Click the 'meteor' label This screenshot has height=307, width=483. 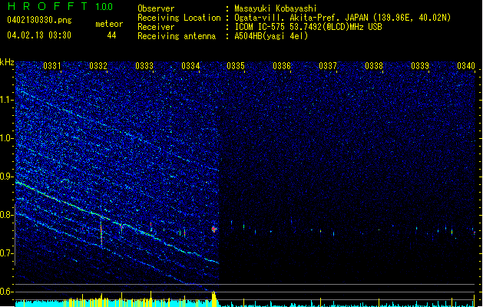[x=109, y=24]
